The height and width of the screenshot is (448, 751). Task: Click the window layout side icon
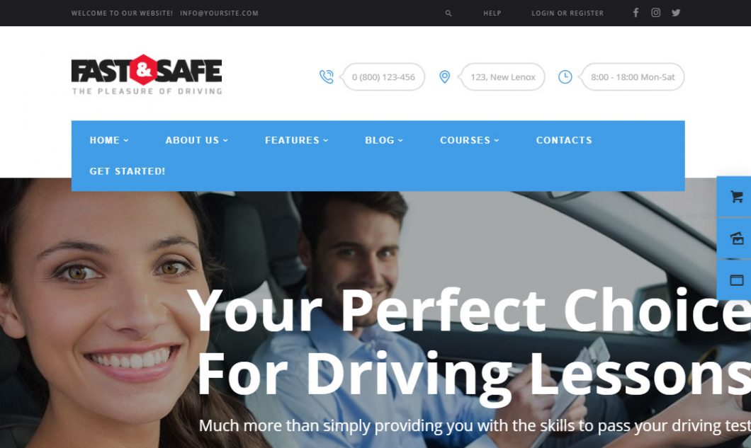pyautogui.click(x=737, y=280)
